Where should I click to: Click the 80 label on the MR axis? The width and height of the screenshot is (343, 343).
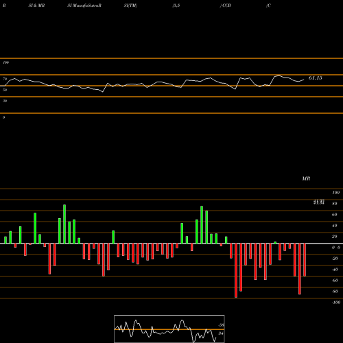coord(335,204)
